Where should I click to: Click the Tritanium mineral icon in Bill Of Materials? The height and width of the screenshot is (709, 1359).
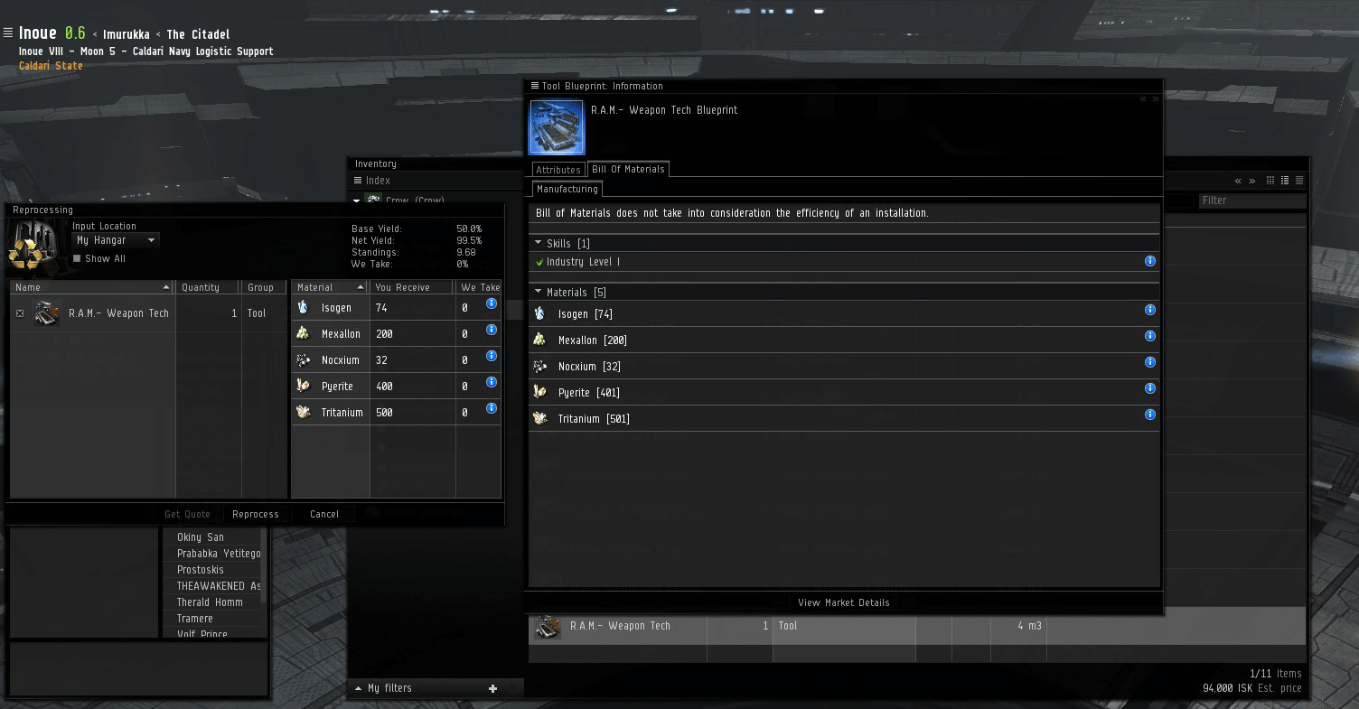(540, 418)
